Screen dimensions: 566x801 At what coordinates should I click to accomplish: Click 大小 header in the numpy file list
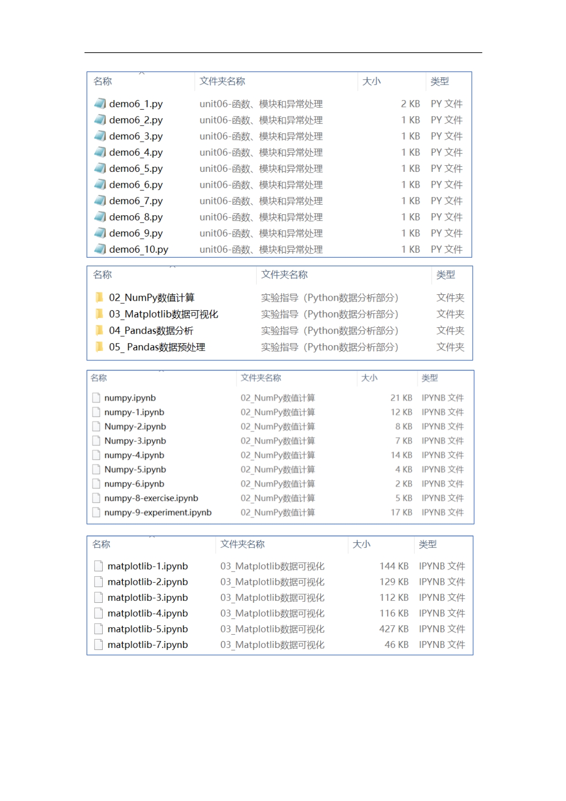click(x=369, y=378)
